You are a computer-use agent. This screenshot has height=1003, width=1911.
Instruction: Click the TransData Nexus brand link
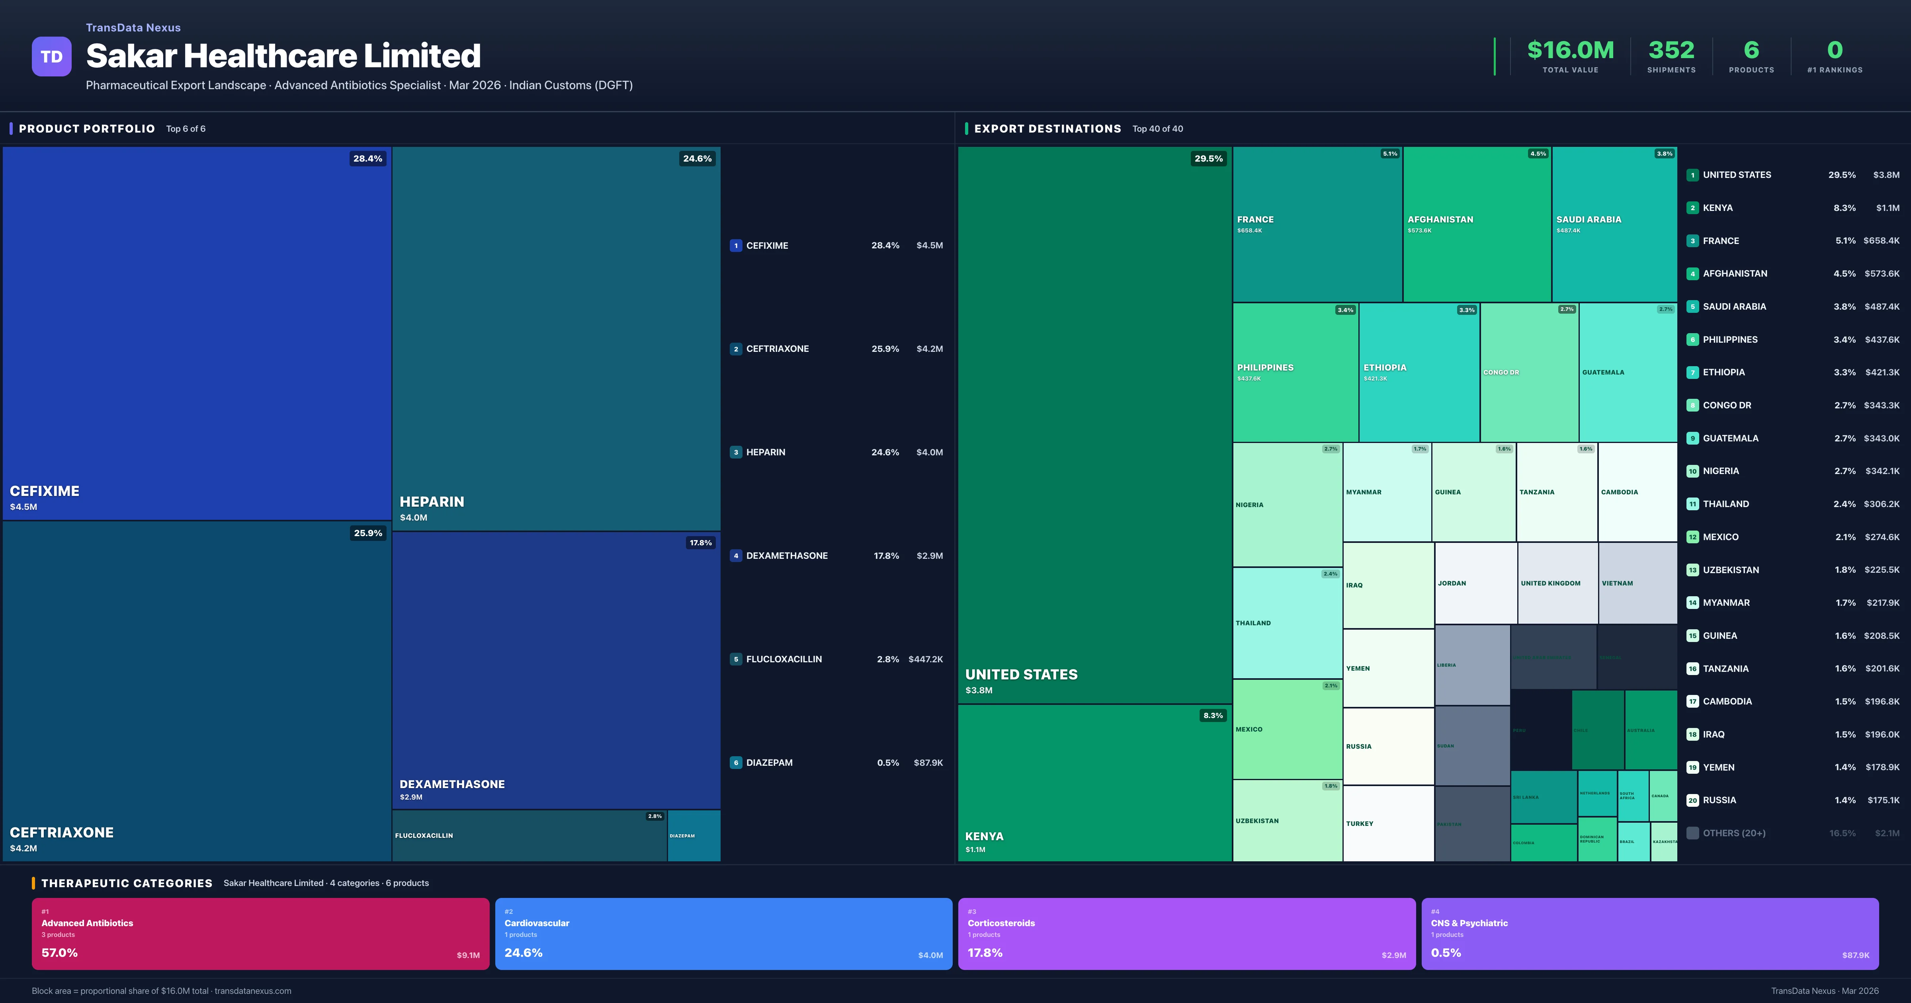[133, 27]
